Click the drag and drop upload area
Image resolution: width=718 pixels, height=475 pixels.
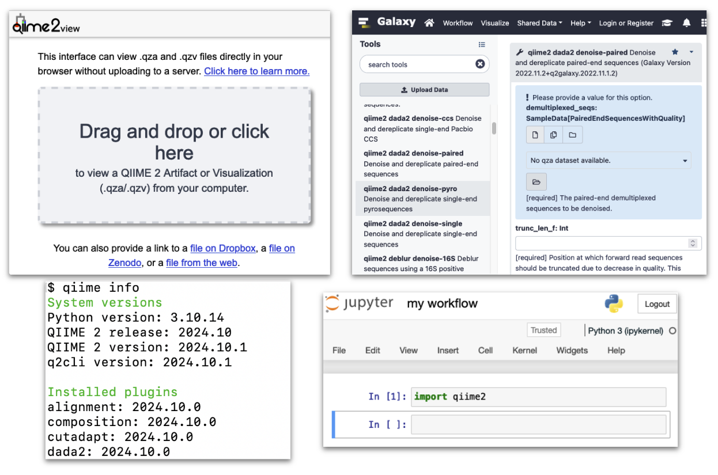click(175, 155)
